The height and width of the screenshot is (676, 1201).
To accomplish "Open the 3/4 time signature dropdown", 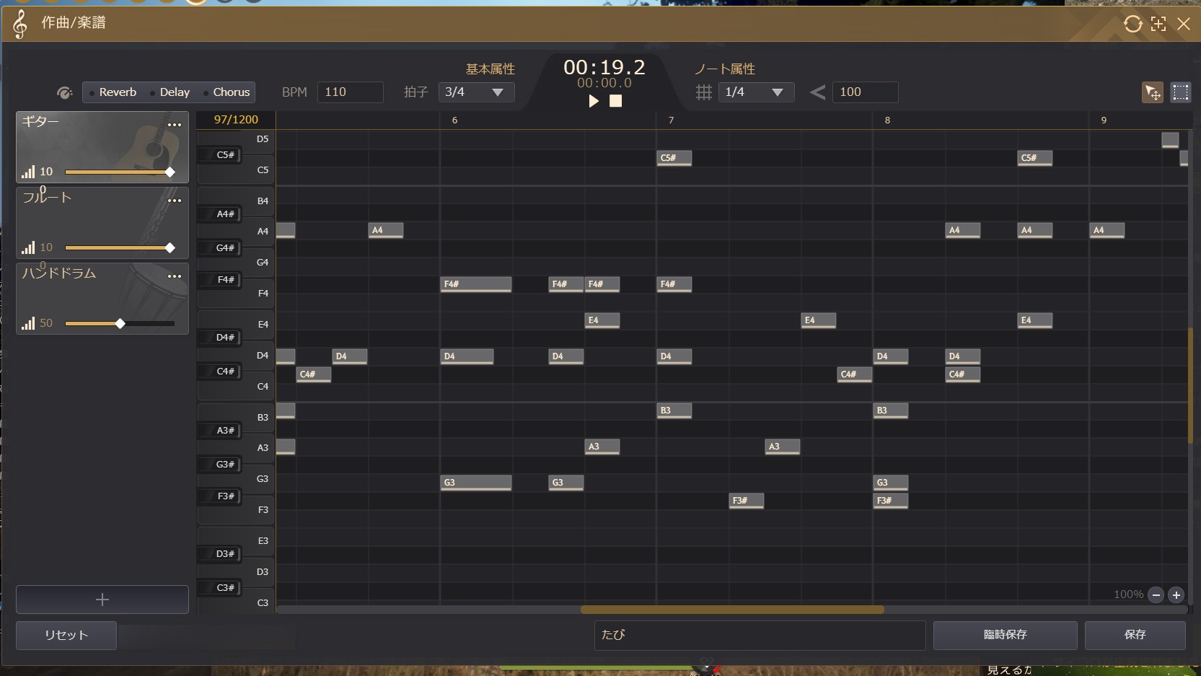I will pyautogui.click(x=476, y=92).
